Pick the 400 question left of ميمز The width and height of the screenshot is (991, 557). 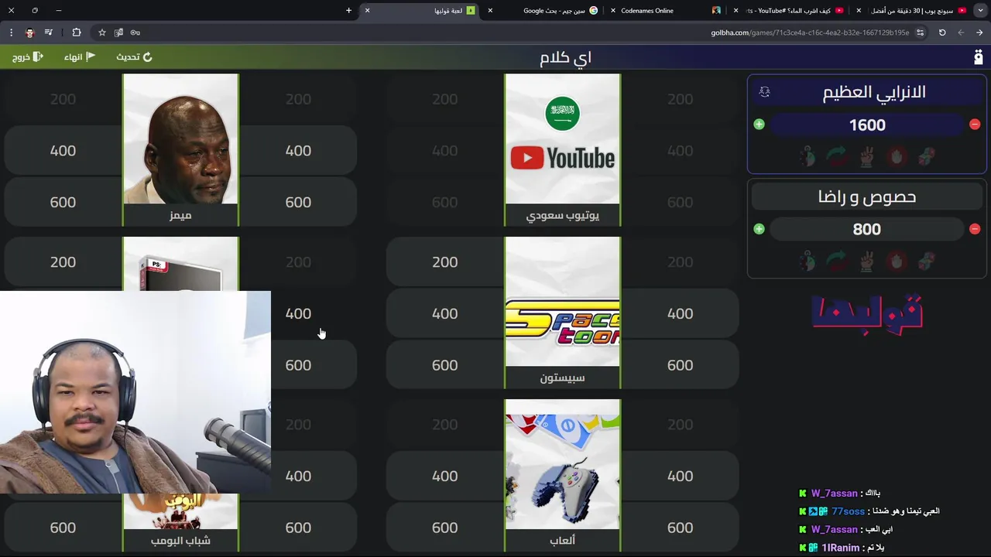click(63, 150)
